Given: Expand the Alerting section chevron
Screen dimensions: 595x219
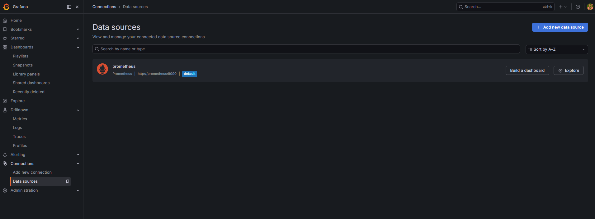Looking at the screenshot, I should (78, 155).
